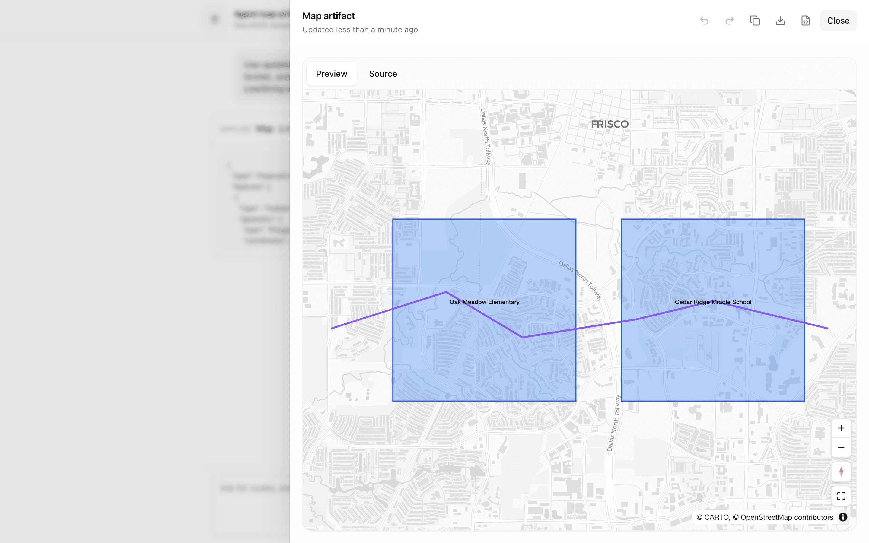
Task: Toggle the map attribution info icon
Action: pyautogui.click(x=843, y=517)
